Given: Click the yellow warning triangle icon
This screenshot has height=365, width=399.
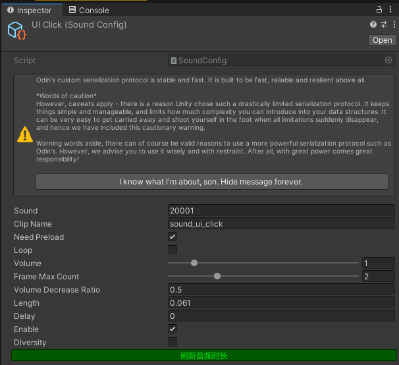Looking at the screenshot, I should click(x=24, y=134).
